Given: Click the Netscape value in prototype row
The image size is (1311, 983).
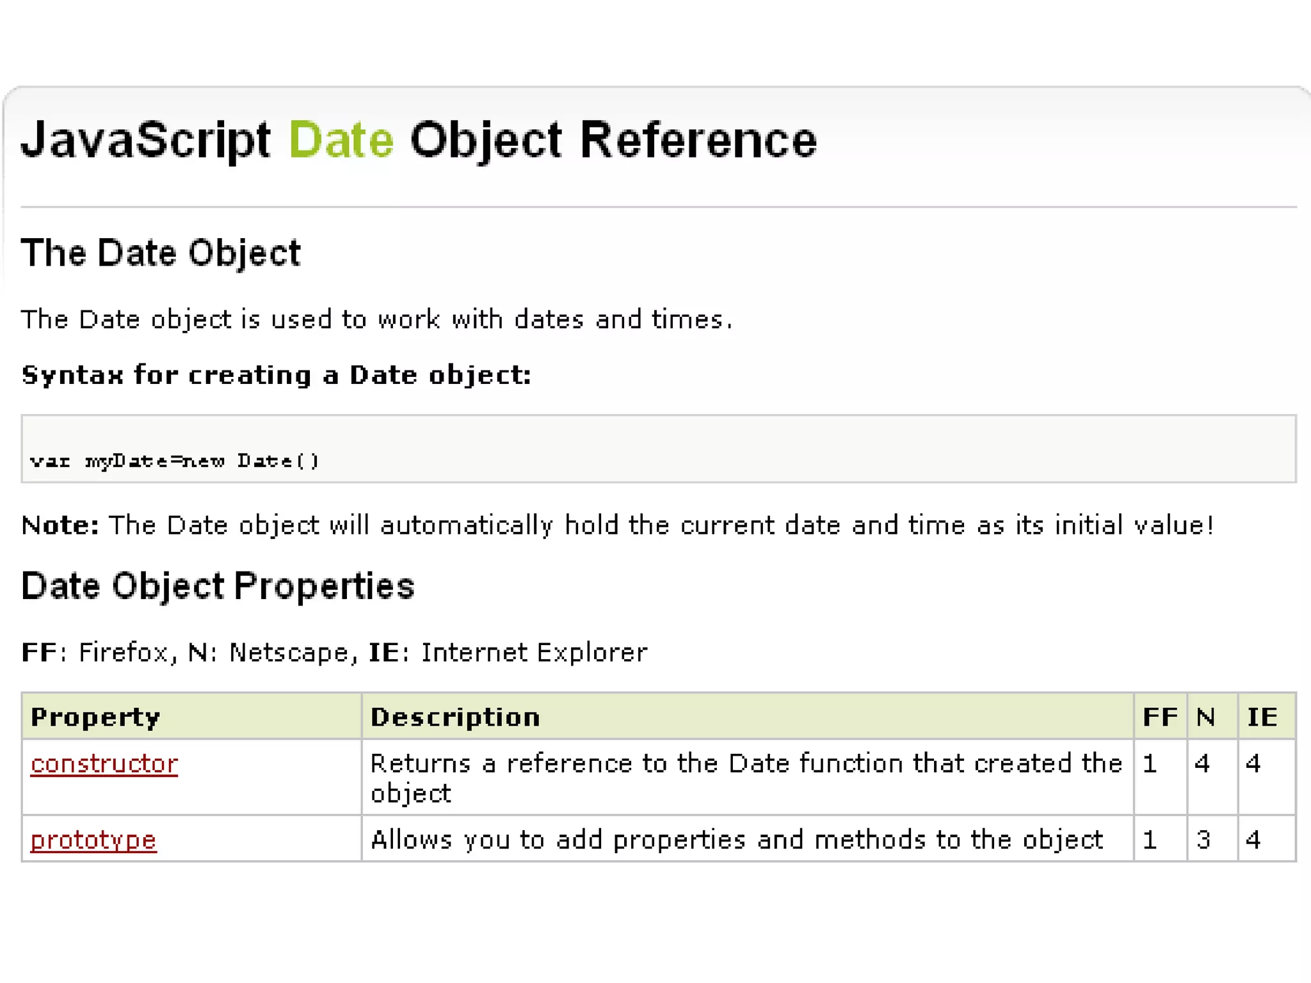Looking at the screenshot, I should tap(1203, 840).
